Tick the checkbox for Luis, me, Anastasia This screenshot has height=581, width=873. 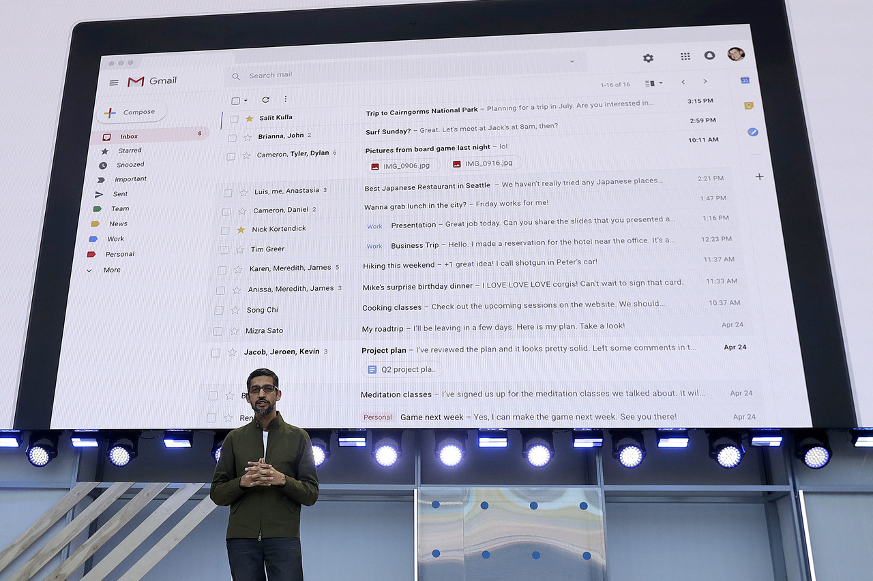[x=228, y=193]
